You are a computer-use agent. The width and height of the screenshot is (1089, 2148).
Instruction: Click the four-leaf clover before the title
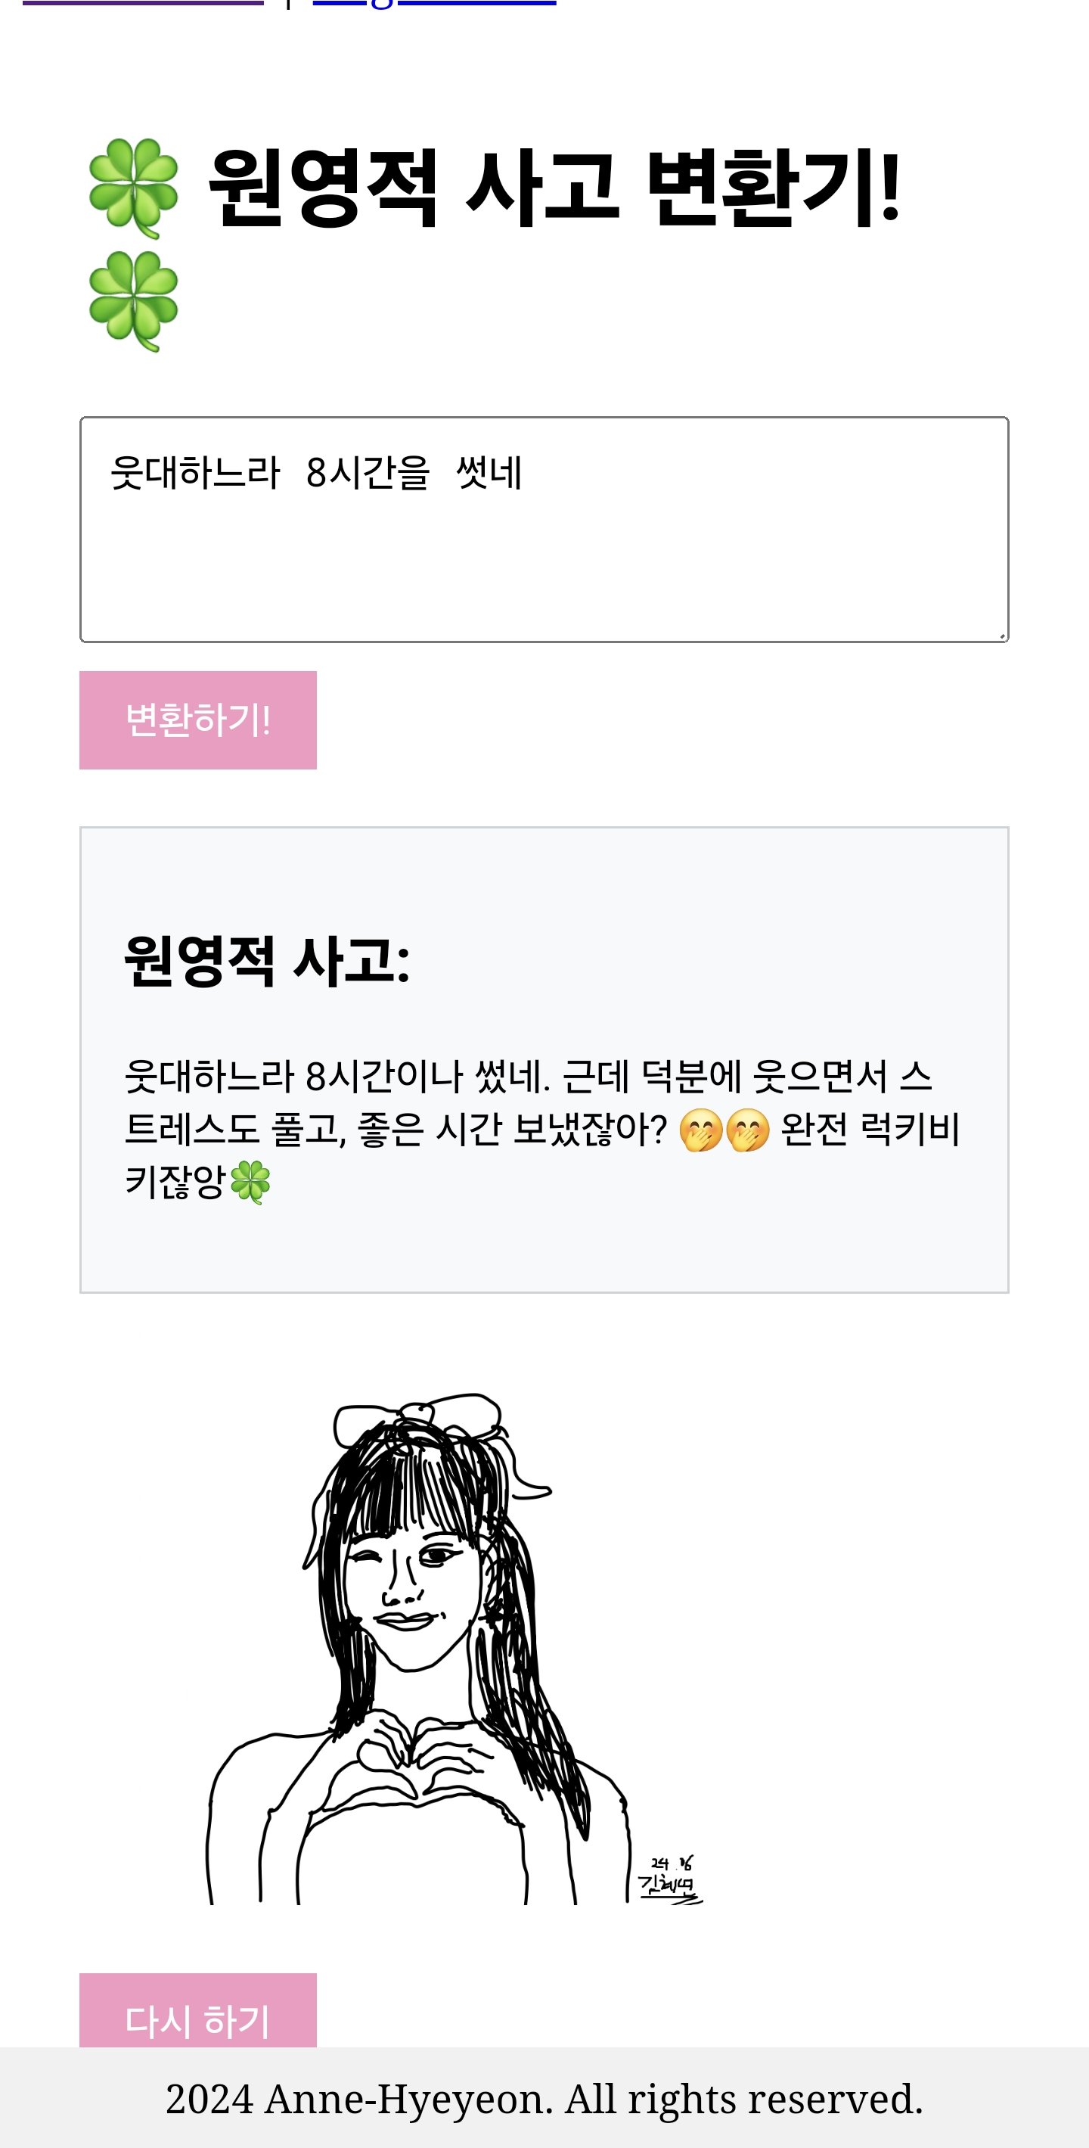pyautogui.click(x=133, y=188)
